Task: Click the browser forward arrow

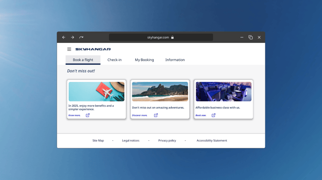Action: click(x=73, y=37)
